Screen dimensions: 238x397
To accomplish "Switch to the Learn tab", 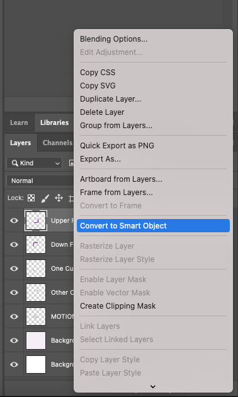I will click(x=19, y=122).
